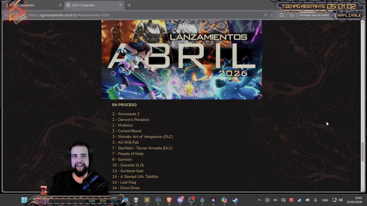Screen dimensions: 367x206
Task: Open Discord from the taskbar
Action: (180, 200)
